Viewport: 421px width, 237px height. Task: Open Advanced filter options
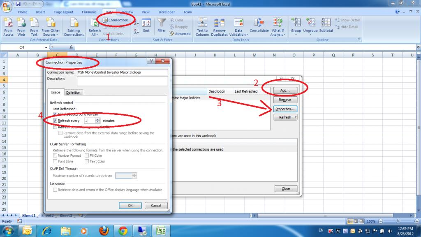tap(180, 34)
